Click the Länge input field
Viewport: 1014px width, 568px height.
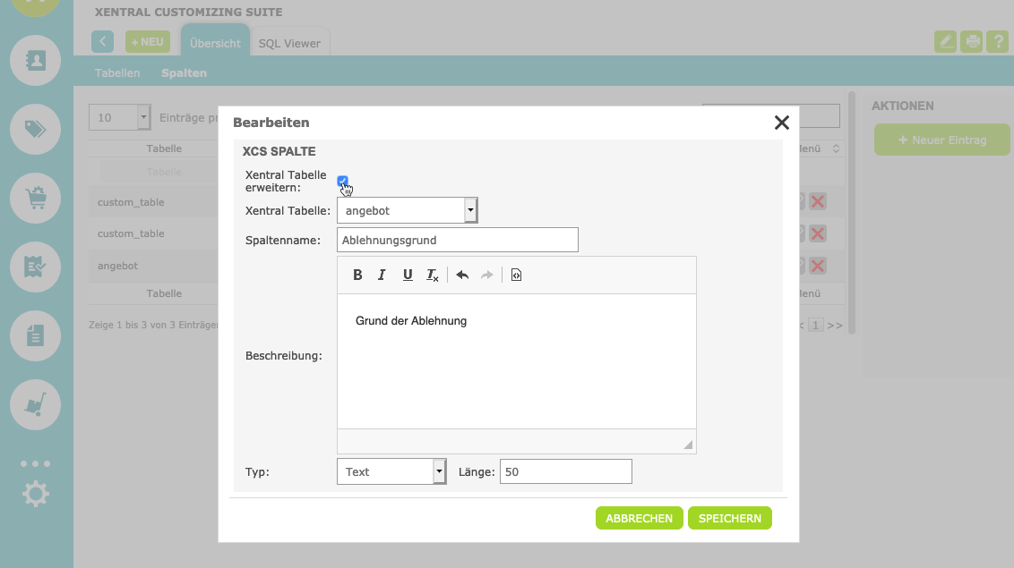[x=565, y=471]
